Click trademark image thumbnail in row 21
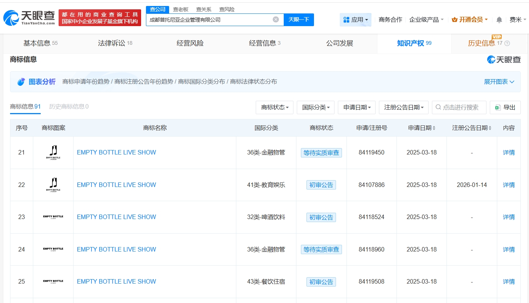The image size is (529, 303). coord(53,152)
